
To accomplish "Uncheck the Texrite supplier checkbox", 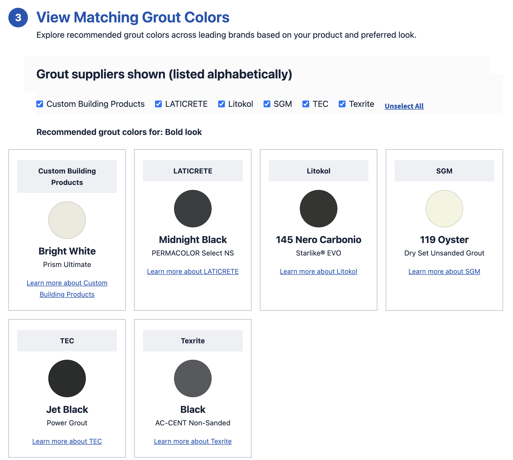I will pos(342,104).
